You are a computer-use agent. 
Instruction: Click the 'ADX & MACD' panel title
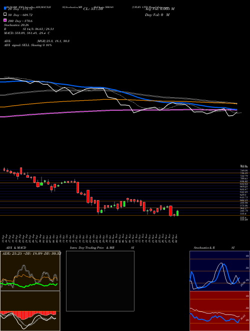[x=16, y=248]
